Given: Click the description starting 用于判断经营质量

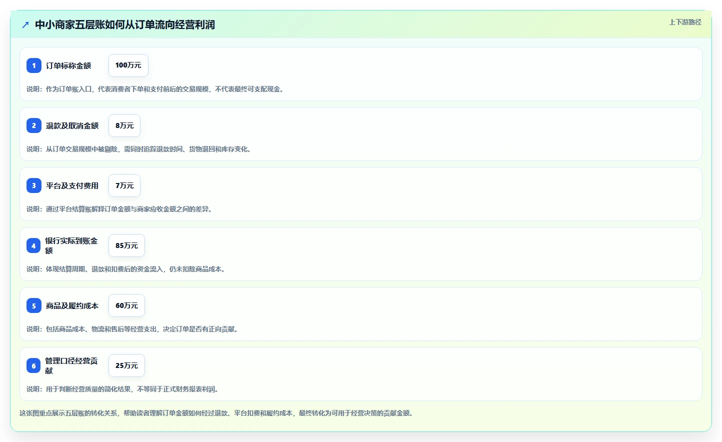Looking at the screenshot, I should 123,389.
